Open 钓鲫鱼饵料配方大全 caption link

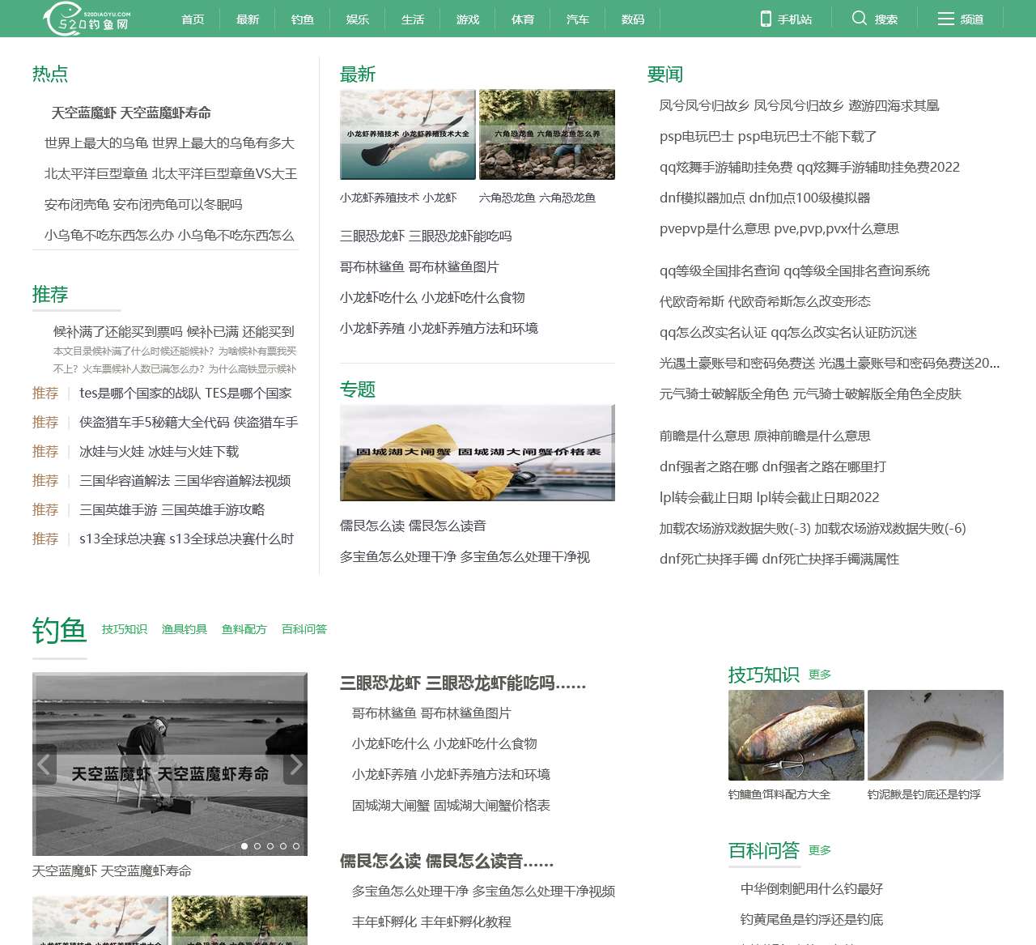(779, 794)
